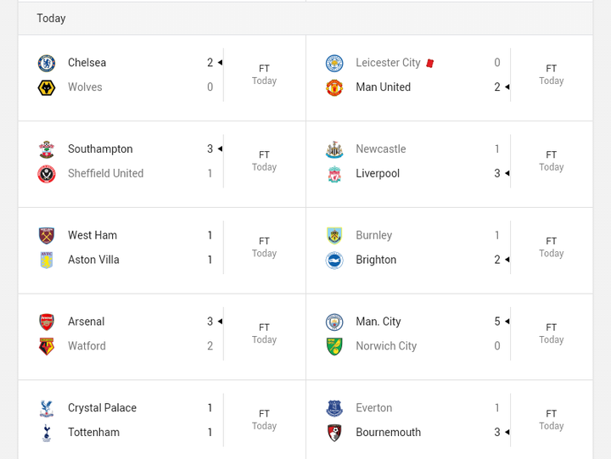Select the Everton team name
The width and height of the screenshot is (611, 459).
(x=373, y=408)
